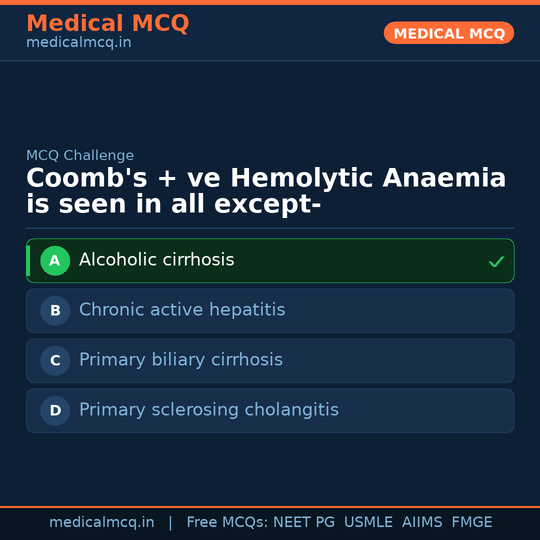Open the medicalmcq.in link under the title

pos(78,43)
